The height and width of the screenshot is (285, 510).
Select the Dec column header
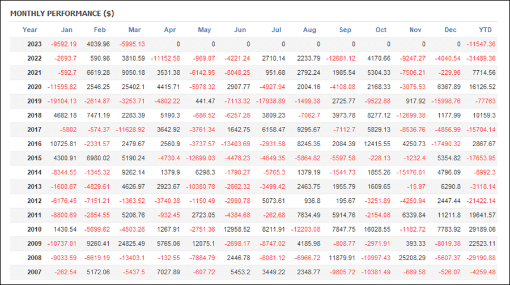450,29
